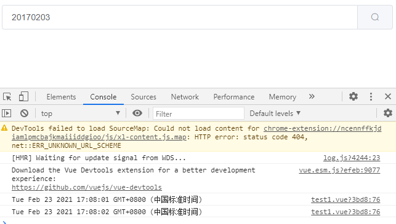Click the search magnifier button
The height and width of the screenshot is (224, 396).
tap(375, 17)
